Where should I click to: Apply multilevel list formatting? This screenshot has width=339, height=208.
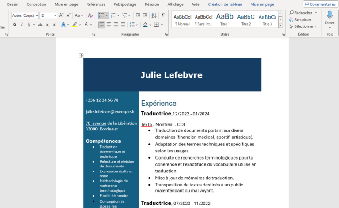pyautogui.click(x=124, y=15)
